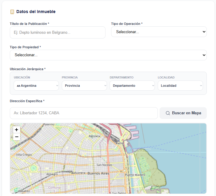Screen dimensions: 216x196
Task: Click the Retiro label on the map
Action: coord(120,143)
